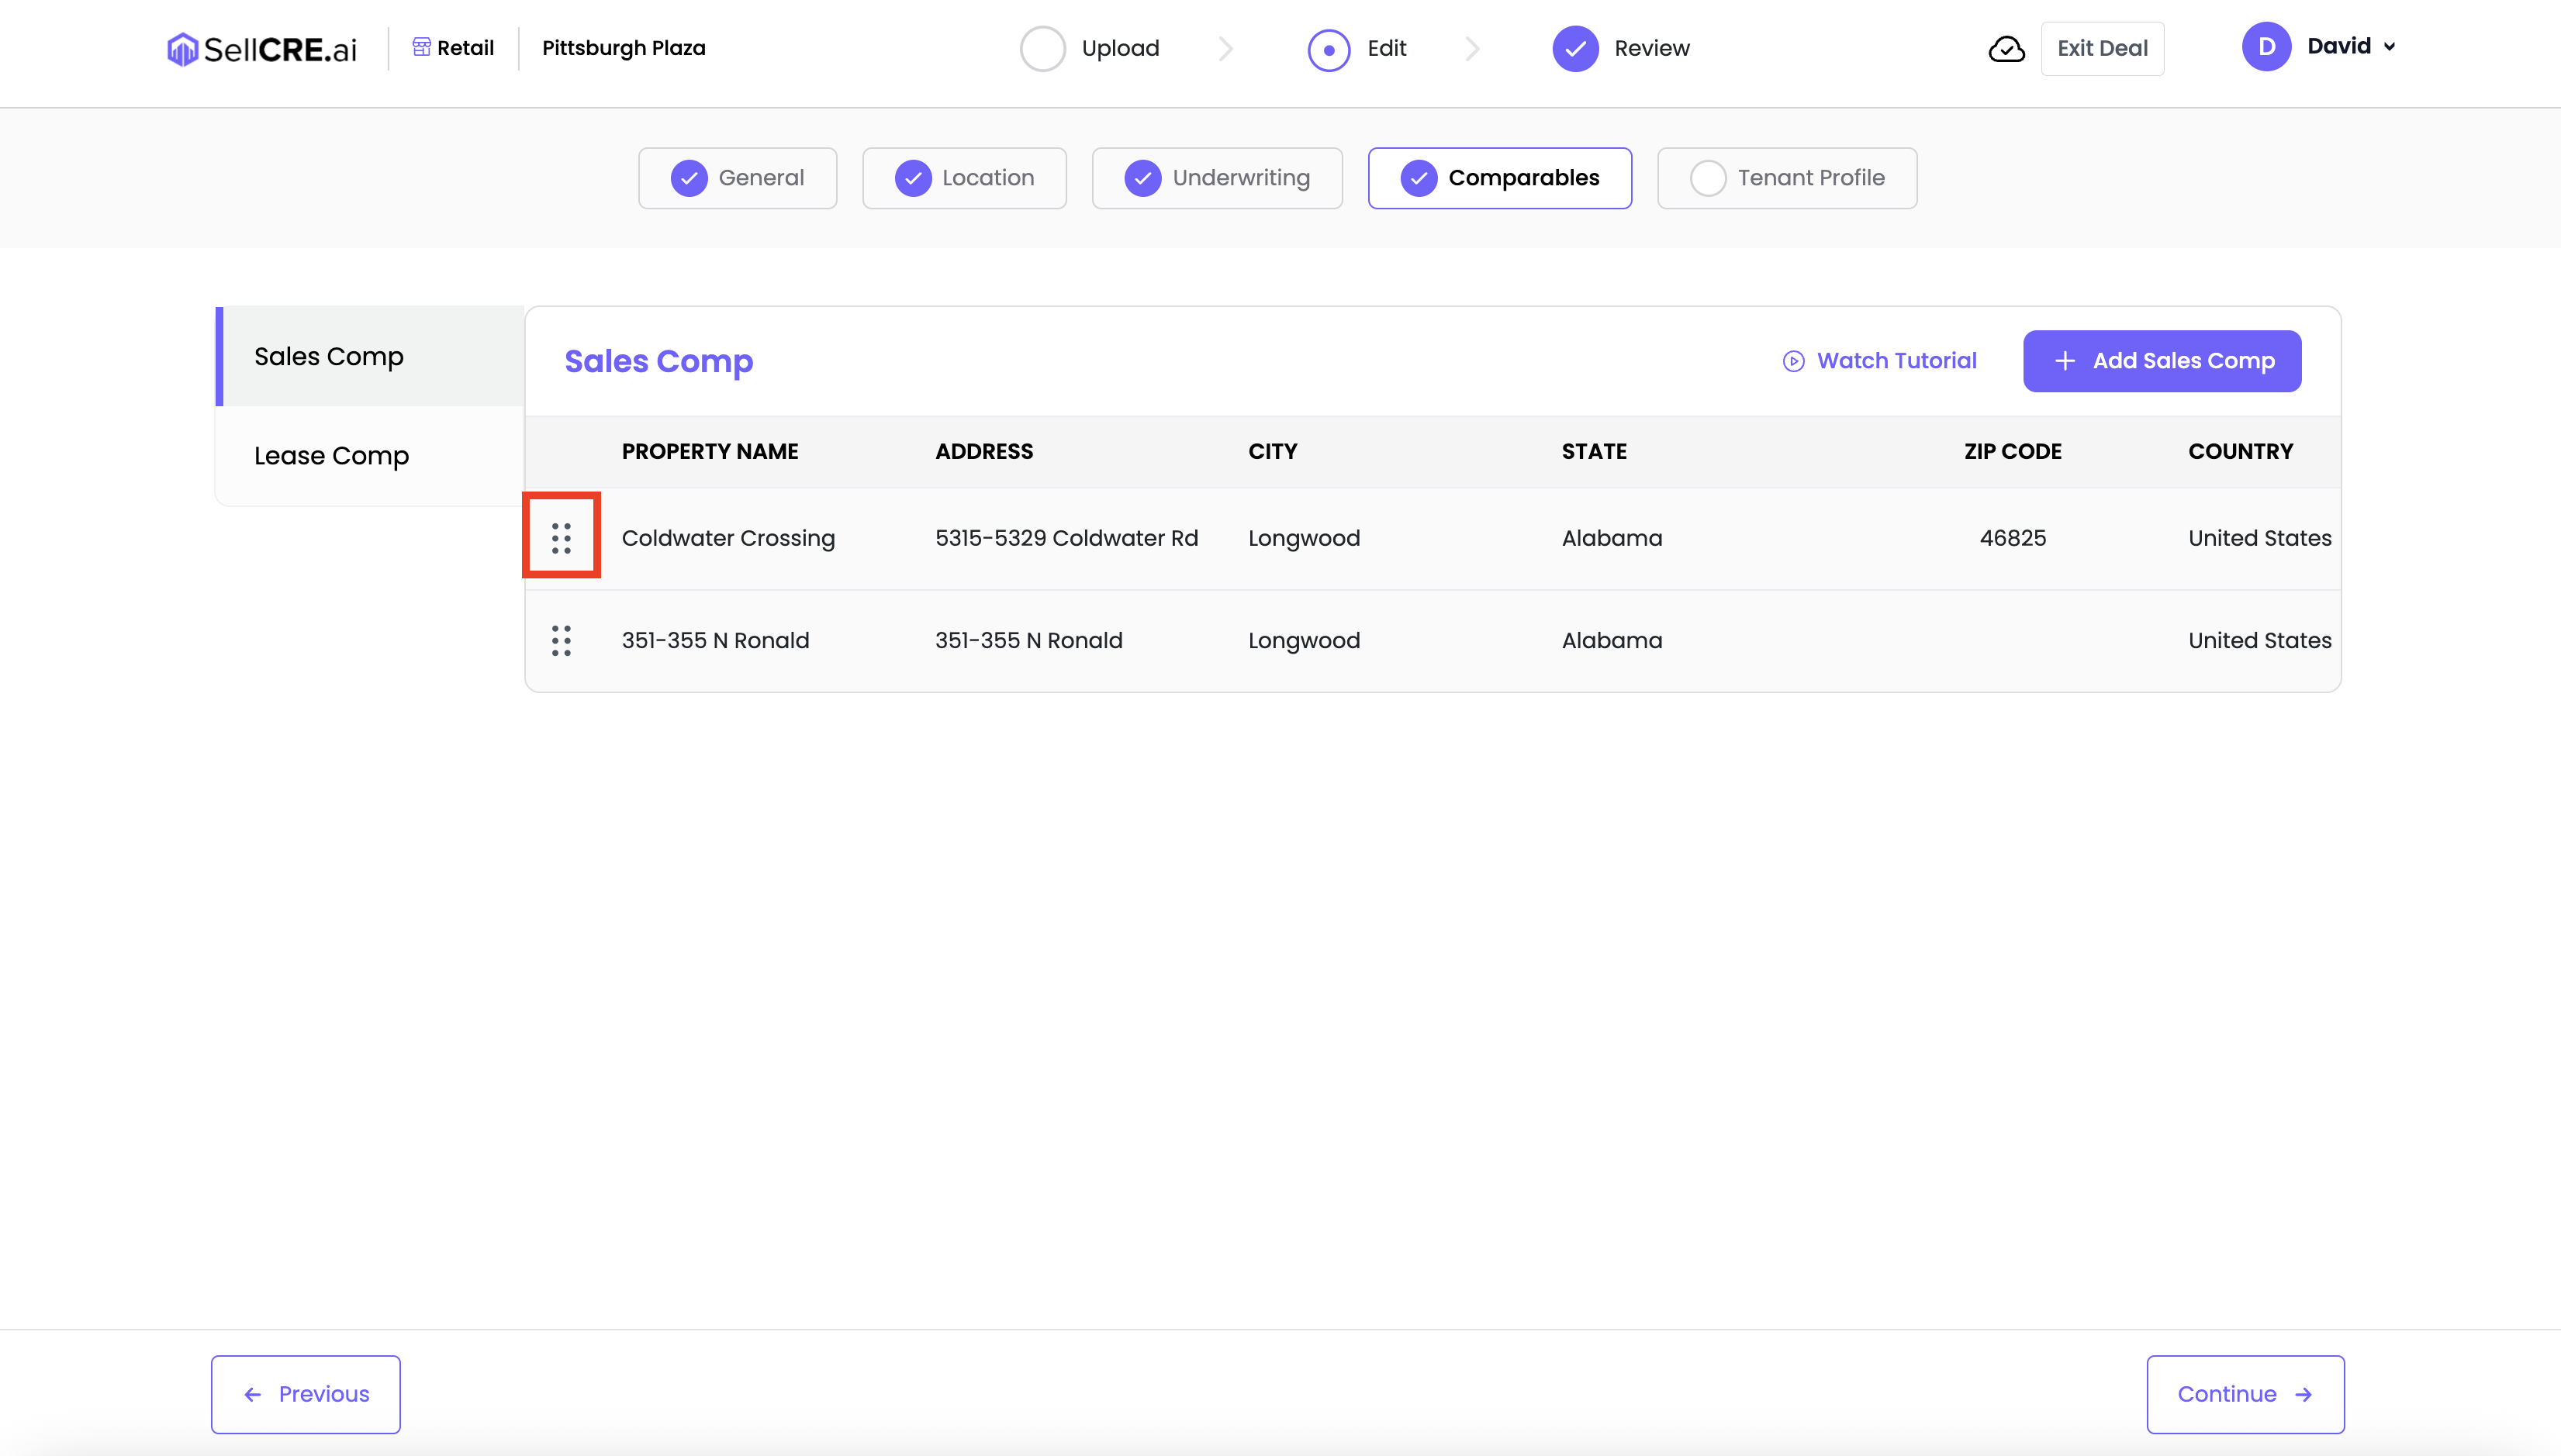Click the SellCRE.ai logo icon
2561x1456 pixels.
tap(182, 49)
